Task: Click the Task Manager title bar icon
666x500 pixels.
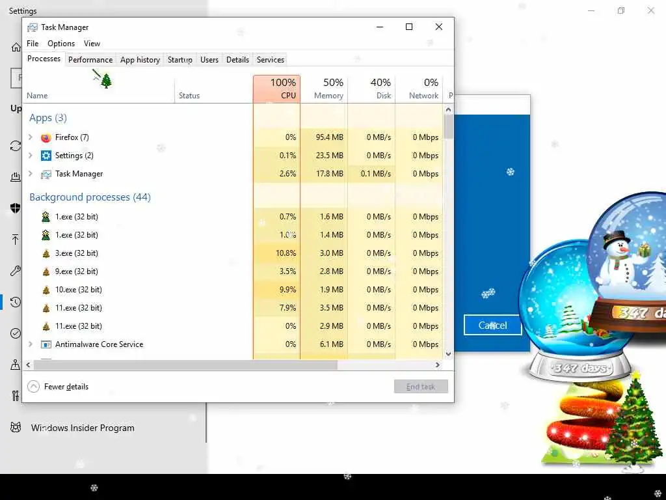Action: 33,27
